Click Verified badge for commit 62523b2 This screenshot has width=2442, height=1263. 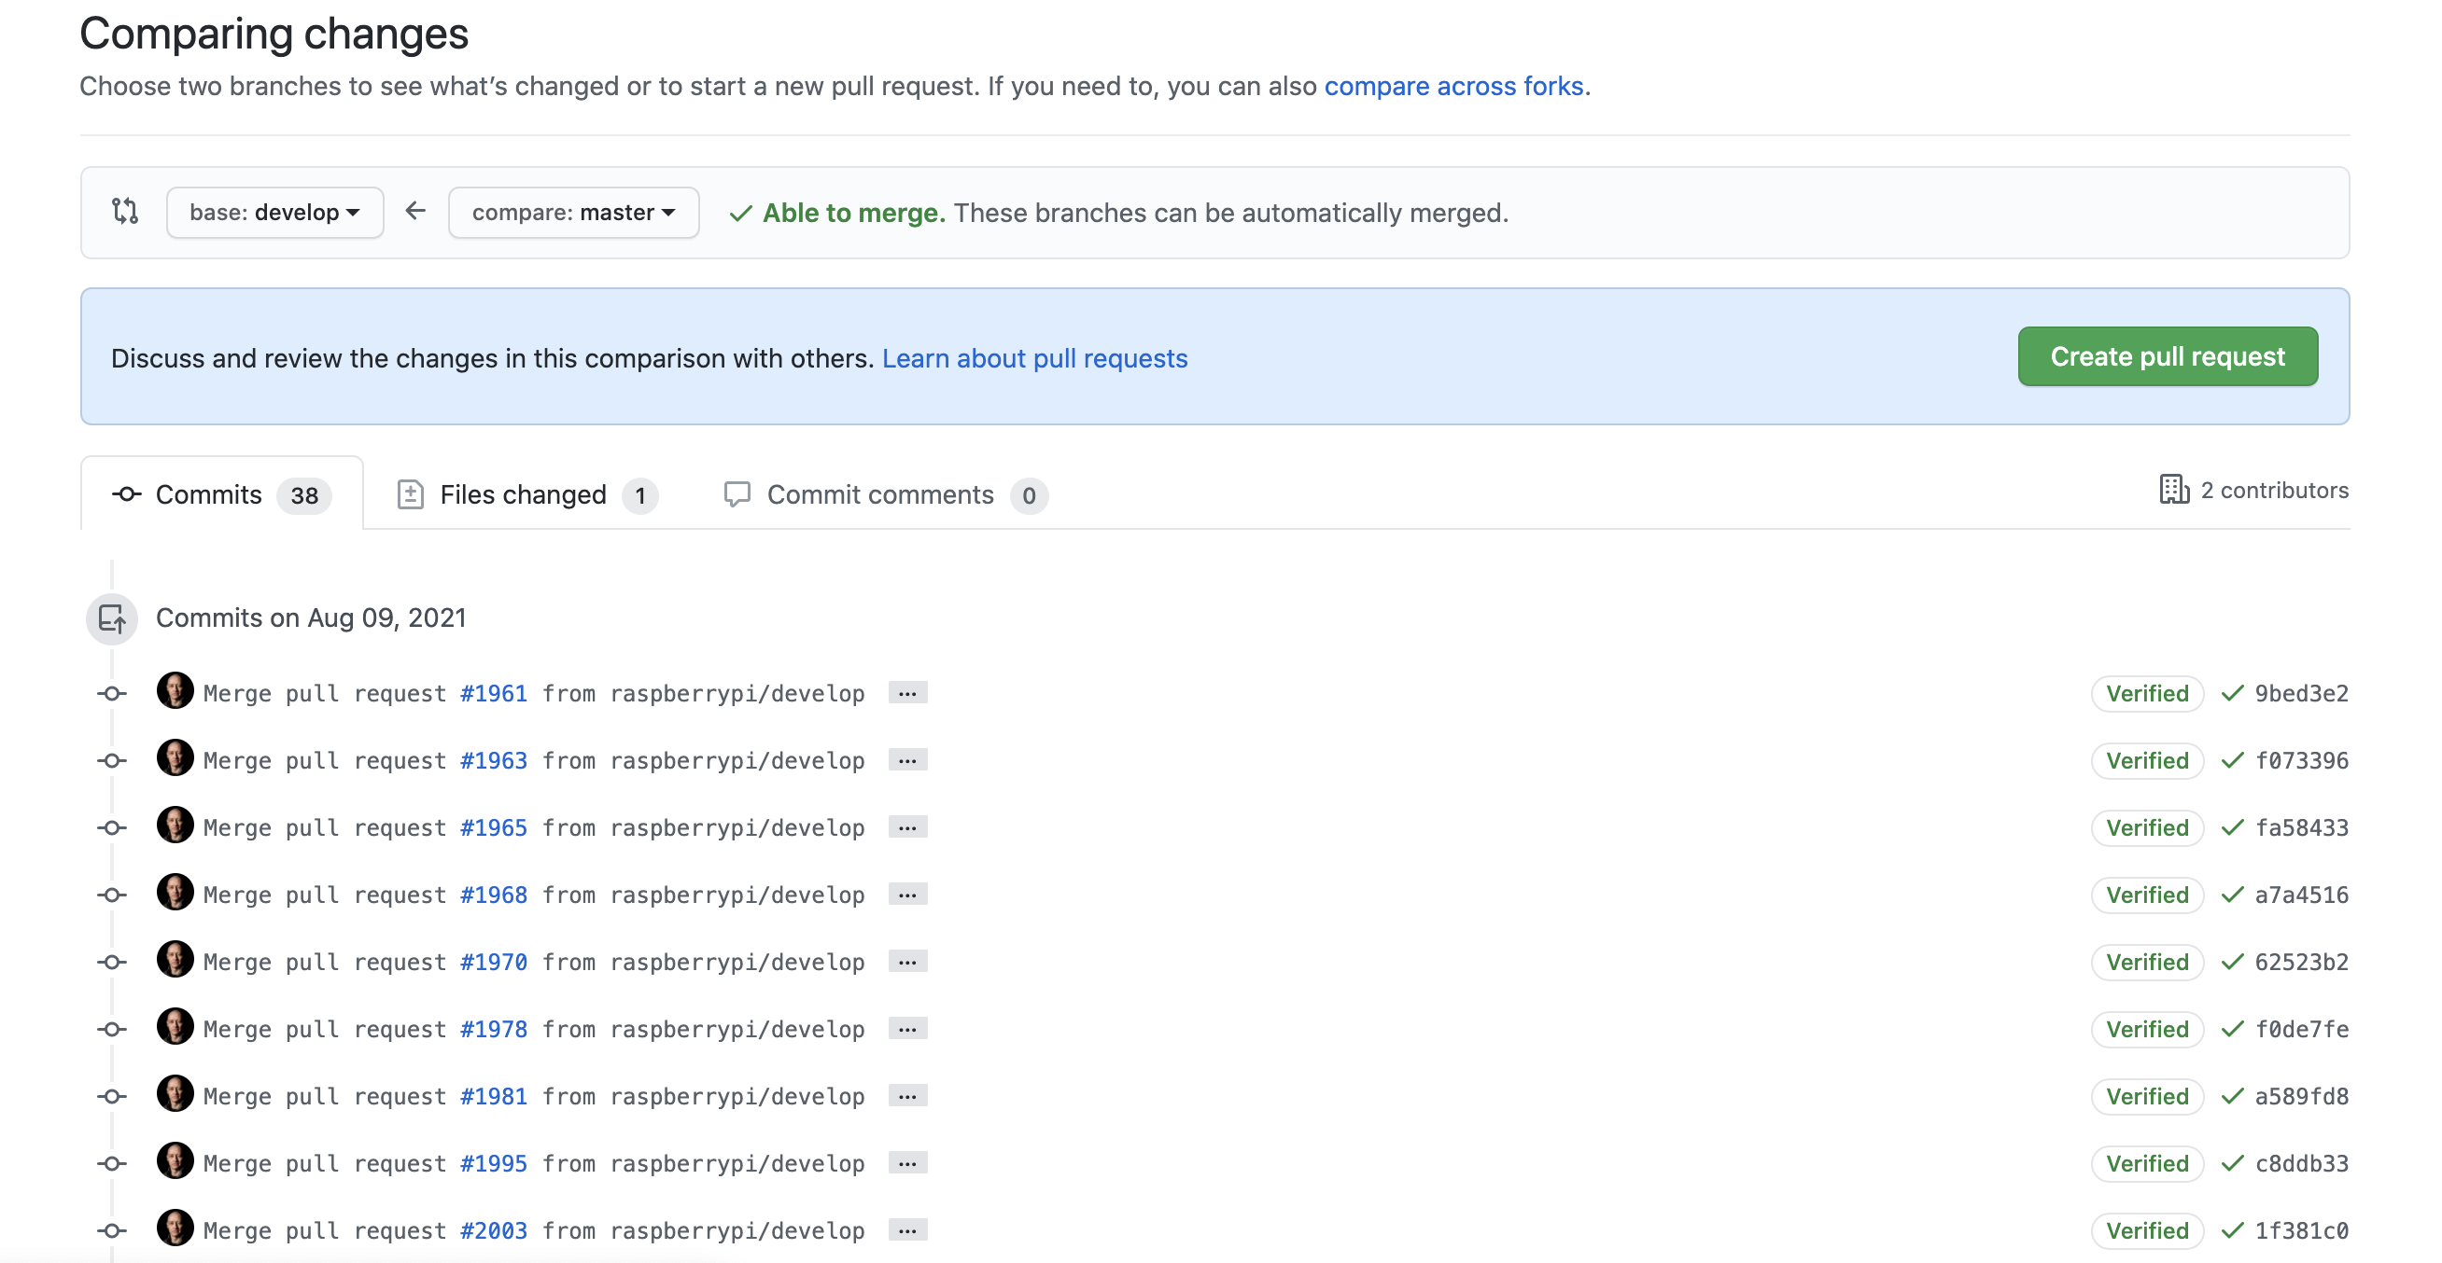(x=2147, y=963)
